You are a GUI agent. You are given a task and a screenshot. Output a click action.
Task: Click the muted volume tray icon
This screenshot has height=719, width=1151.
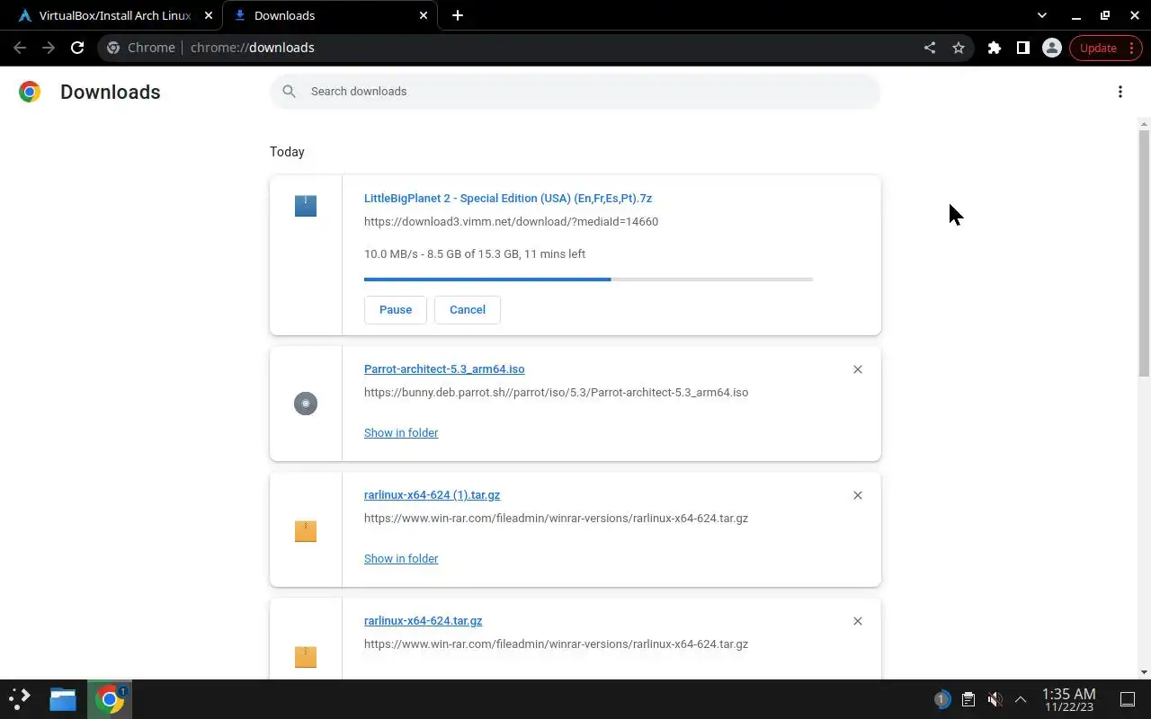pos(995,699)
